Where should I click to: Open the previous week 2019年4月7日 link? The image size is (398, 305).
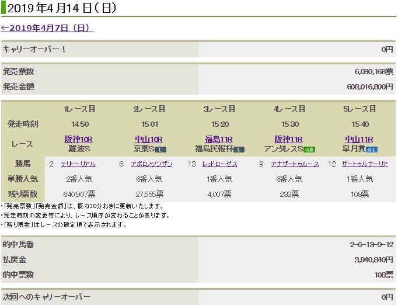tap(47, 28)
